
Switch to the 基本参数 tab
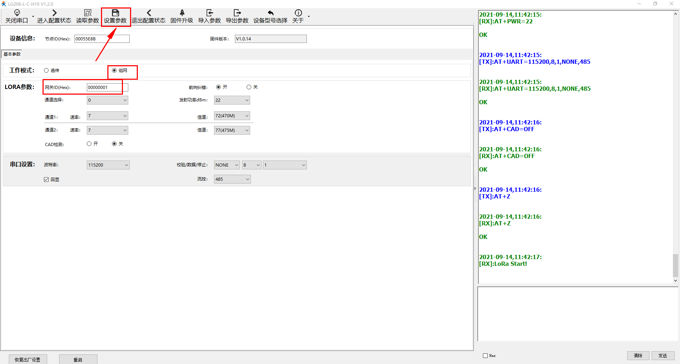(12, 54)
